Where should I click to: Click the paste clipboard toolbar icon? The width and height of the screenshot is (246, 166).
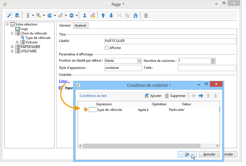tap(136, 15)
